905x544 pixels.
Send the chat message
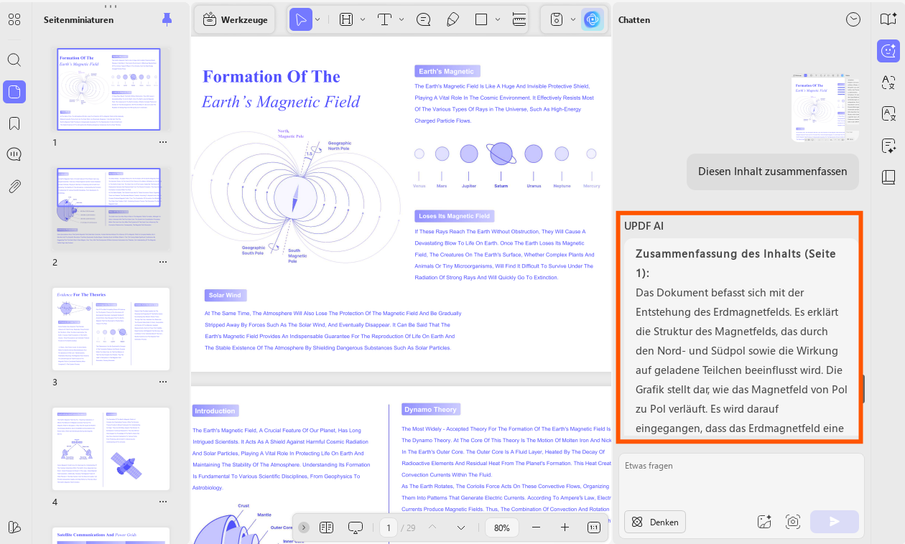[834, 522]
